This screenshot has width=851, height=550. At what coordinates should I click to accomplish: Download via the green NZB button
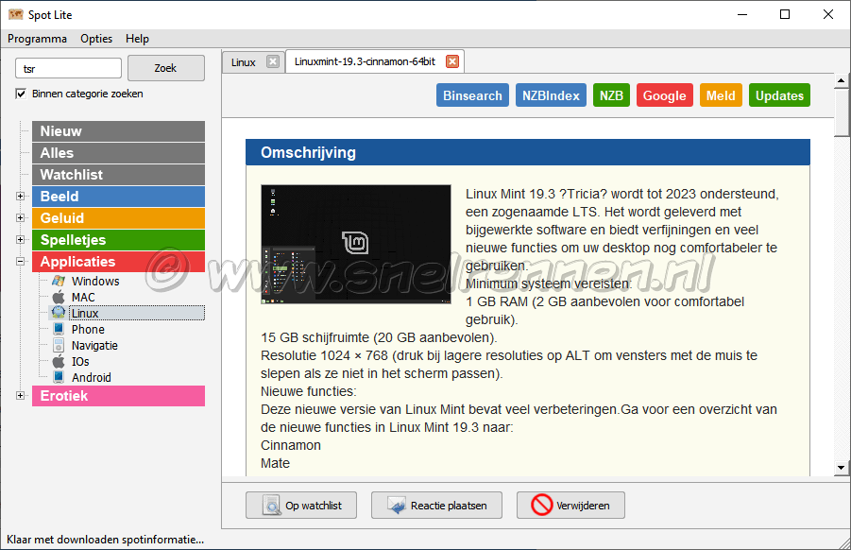tap(612, 95)
